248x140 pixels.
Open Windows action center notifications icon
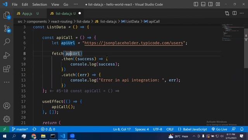click(241, 136)
